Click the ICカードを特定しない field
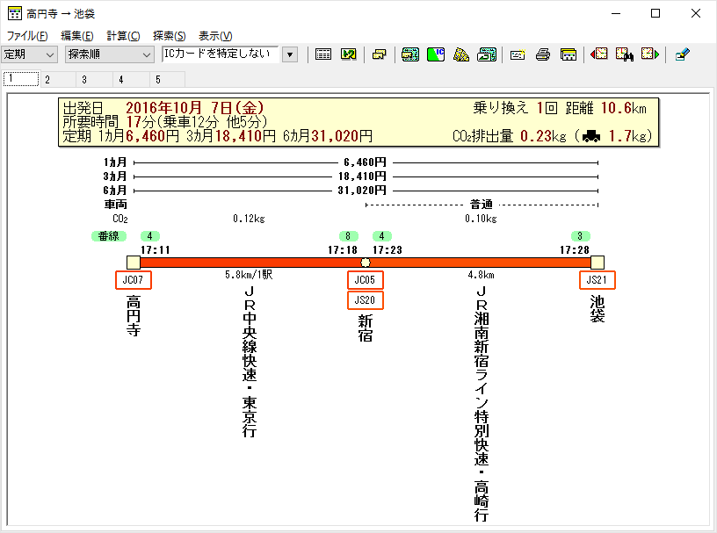The height and width of the screenshot is (533, 717). pyautogui.click(x=221, y=54)
